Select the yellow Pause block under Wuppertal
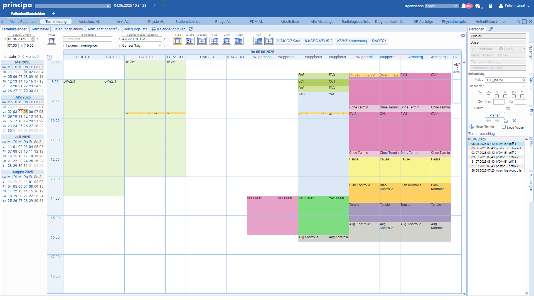This screenshot has width=534, height=300. [x=364, y=170]
